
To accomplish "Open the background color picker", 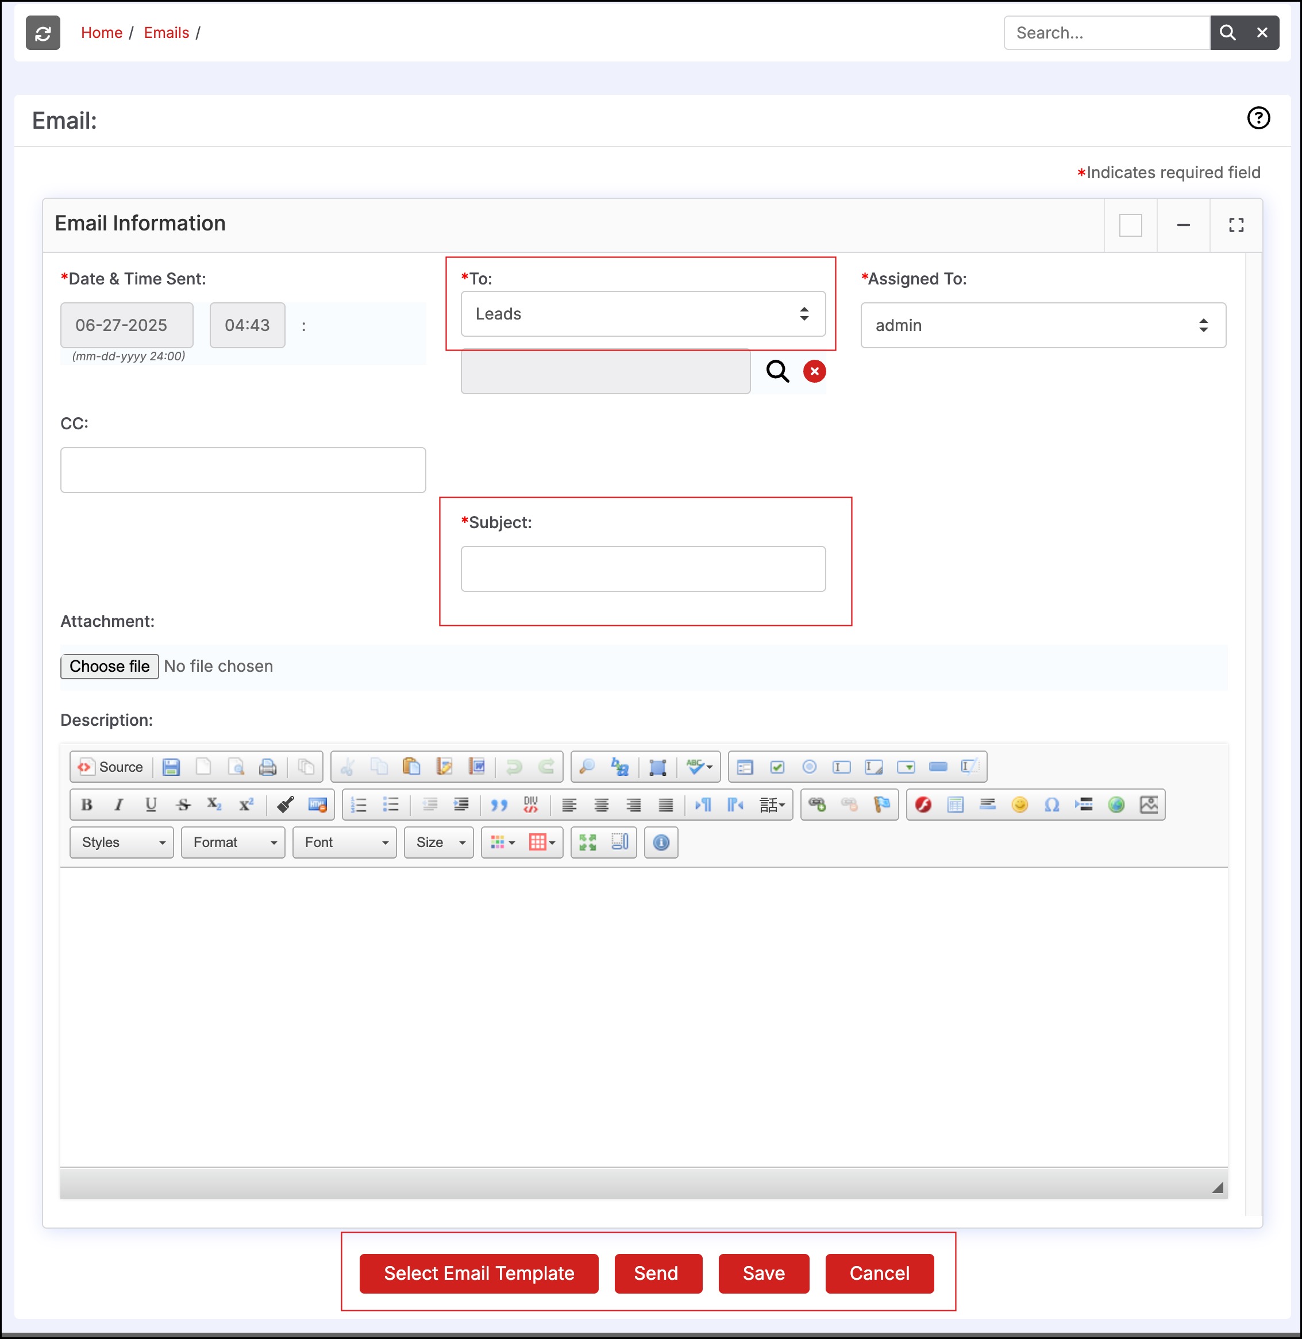I will pyautogui.click(x=542, y=842).
